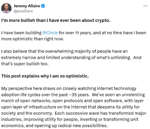Click the line starting "march of open networks"

72,101
